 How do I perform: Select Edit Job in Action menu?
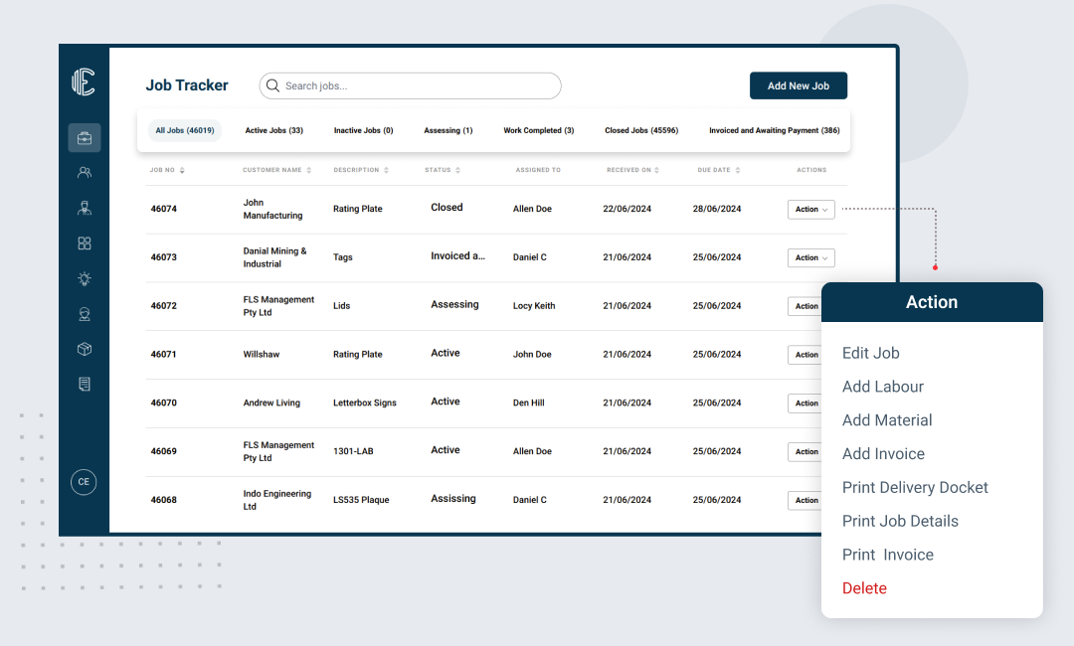point(870,353)
